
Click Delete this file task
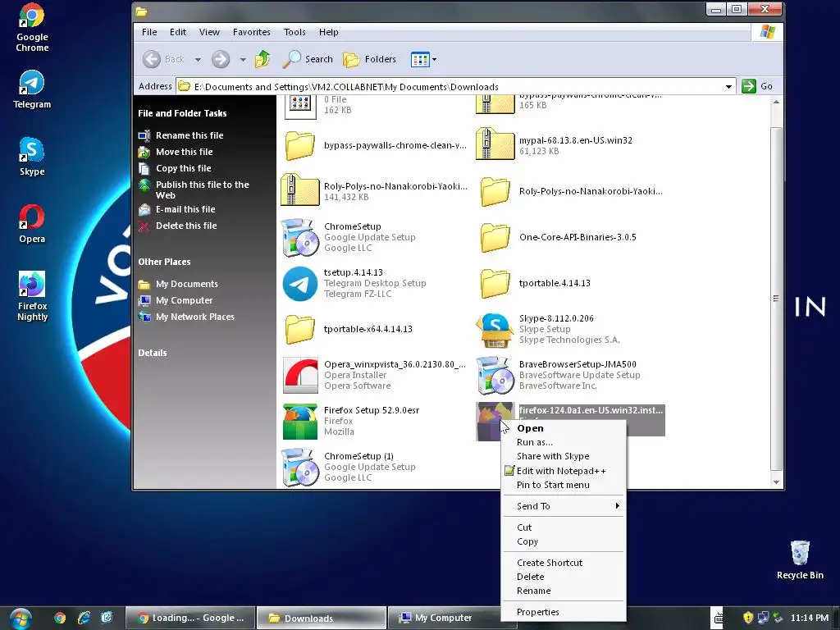(178, 226)
